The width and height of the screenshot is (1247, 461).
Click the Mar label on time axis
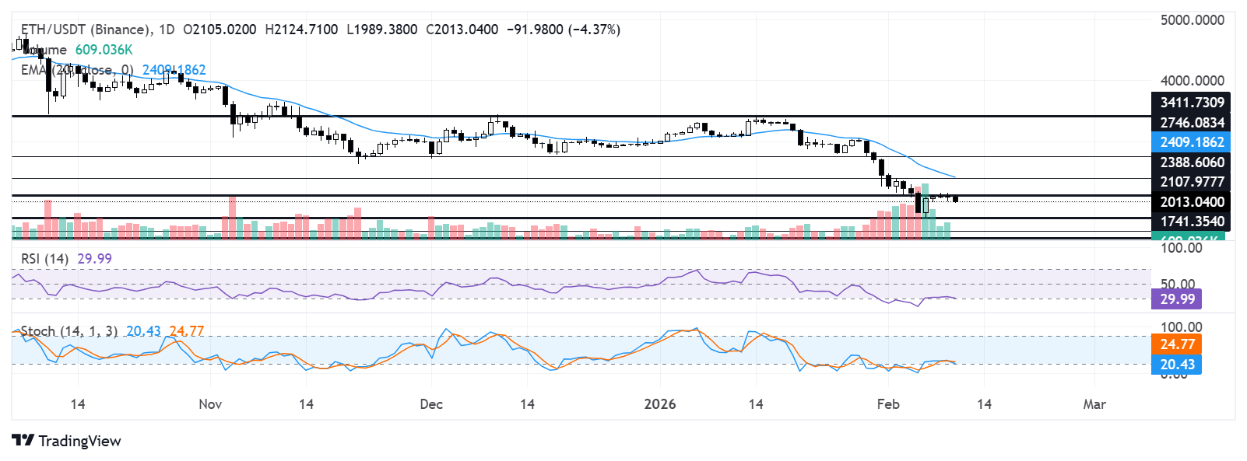[1094, 404]
